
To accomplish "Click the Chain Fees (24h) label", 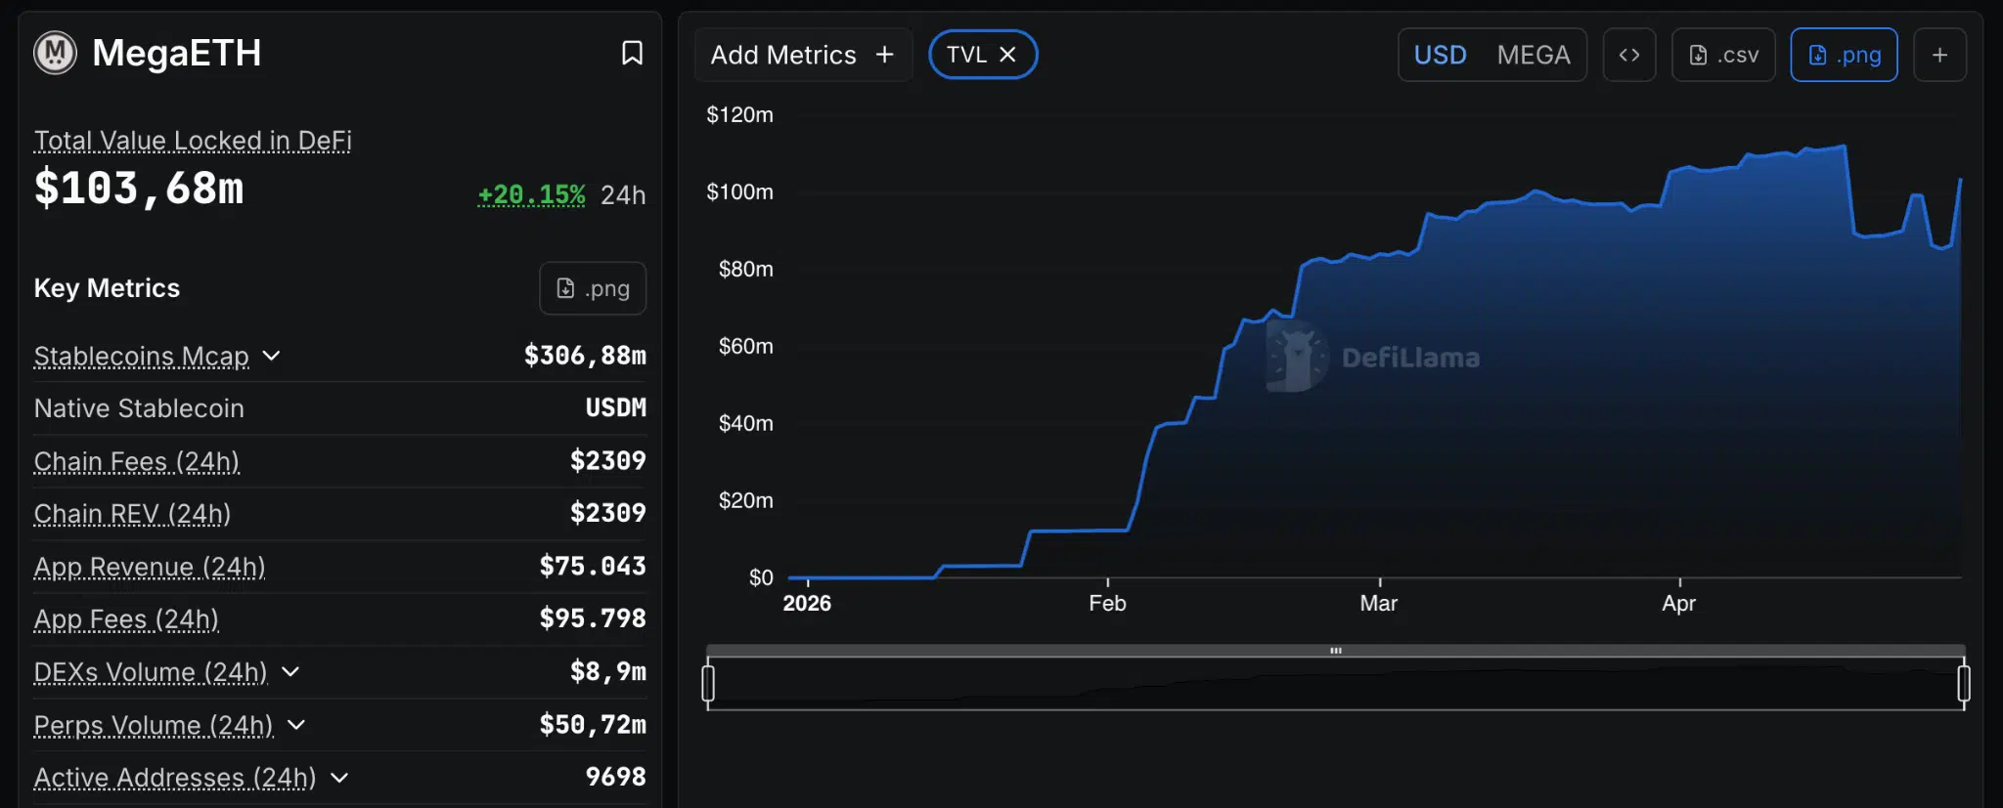I will click(137, 461).
